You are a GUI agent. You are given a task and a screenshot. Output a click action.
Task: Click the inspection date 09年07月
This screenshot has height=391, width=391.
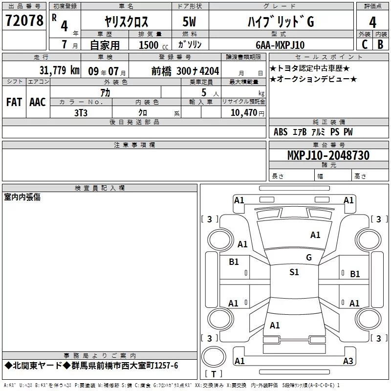[x=107, y=71]
